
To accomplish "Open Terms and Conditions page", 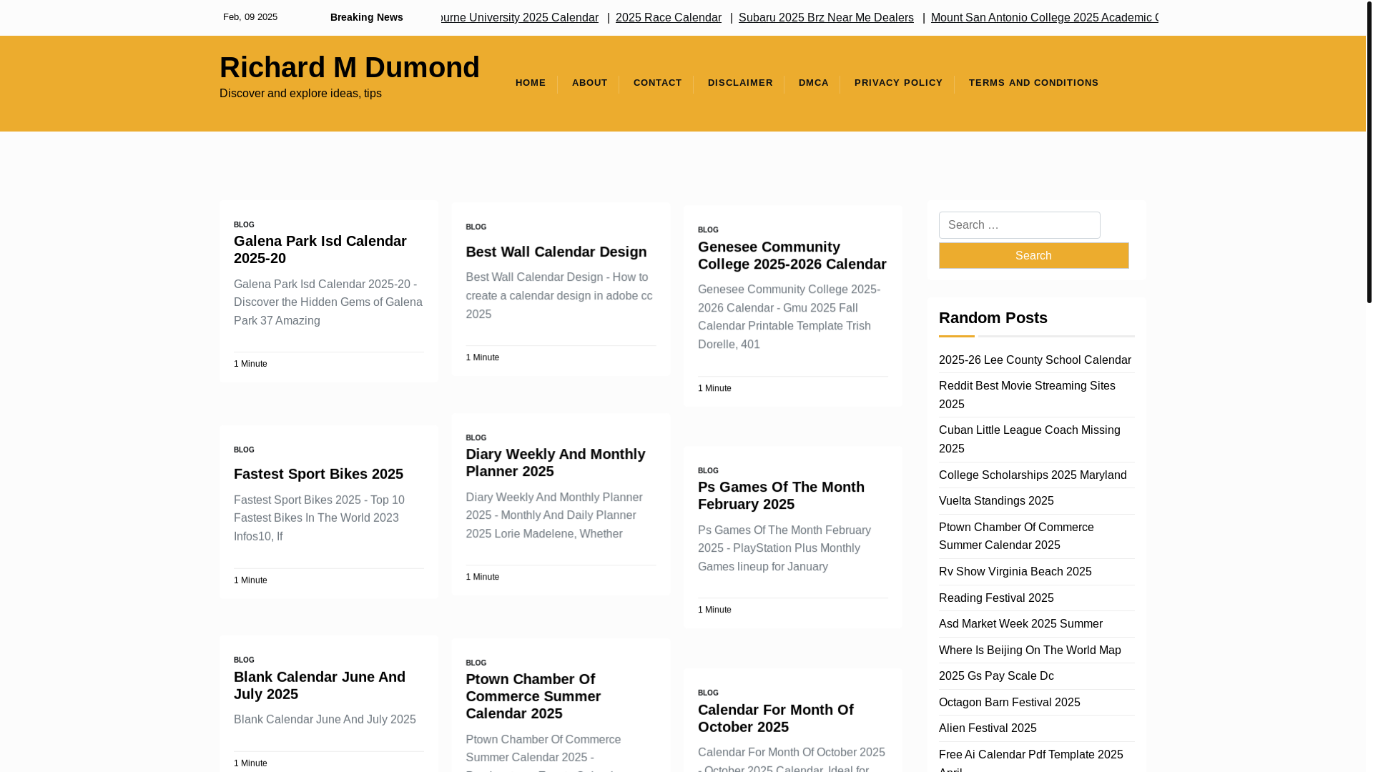I will click(x=1033, y=83).
